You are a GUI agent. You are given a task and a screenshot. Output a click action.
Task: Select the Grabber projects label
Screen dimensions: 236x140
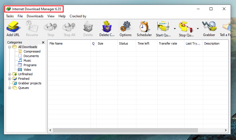(x=30, y=83)
